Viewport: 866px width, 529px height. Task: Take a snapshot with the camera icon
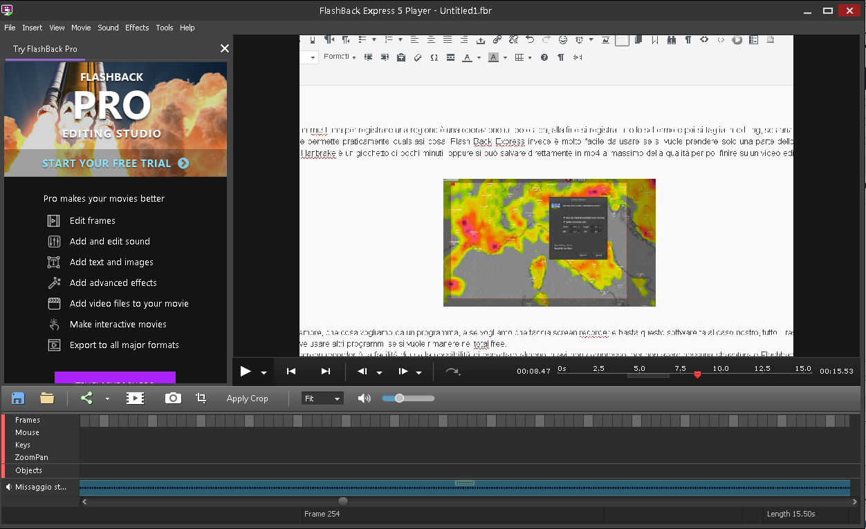click(173, 398)
